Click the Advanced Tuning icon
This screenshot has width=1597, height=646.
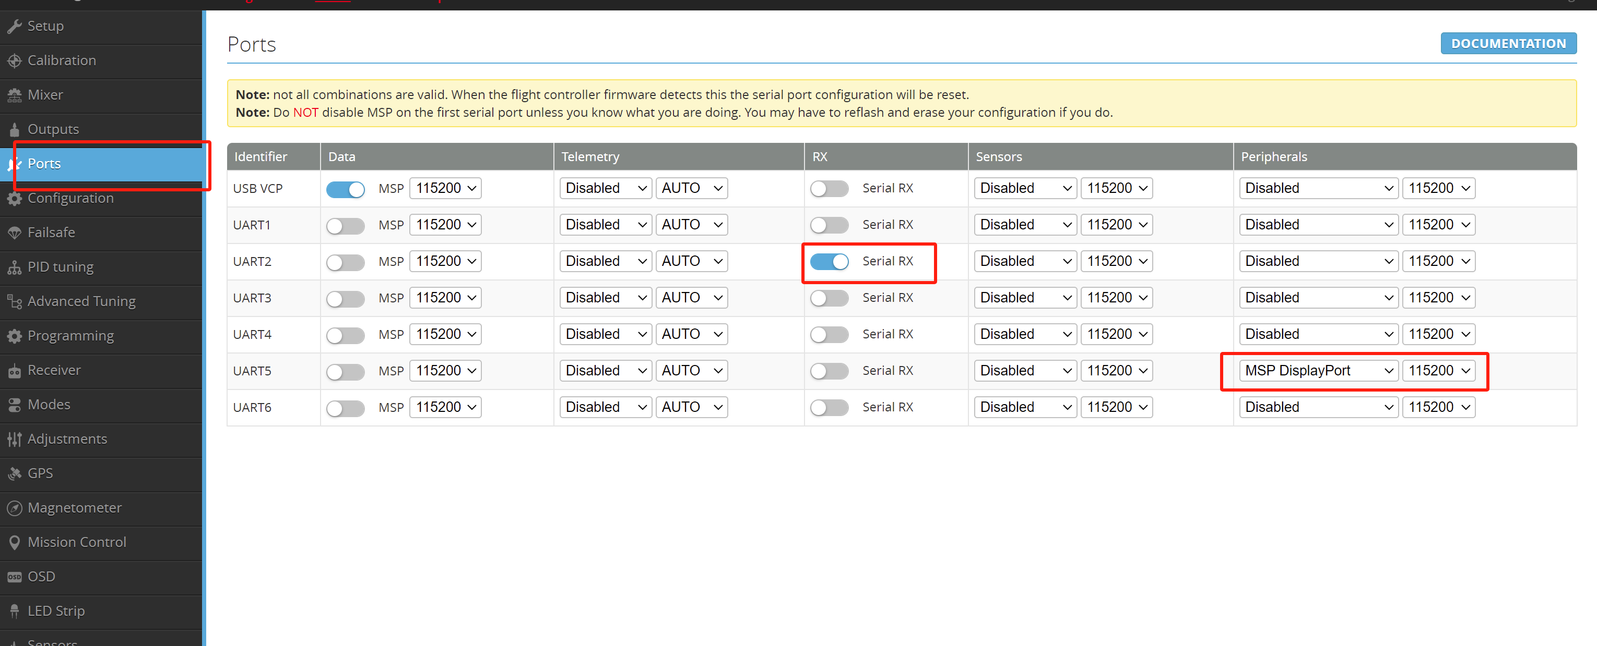pos(14,302)
